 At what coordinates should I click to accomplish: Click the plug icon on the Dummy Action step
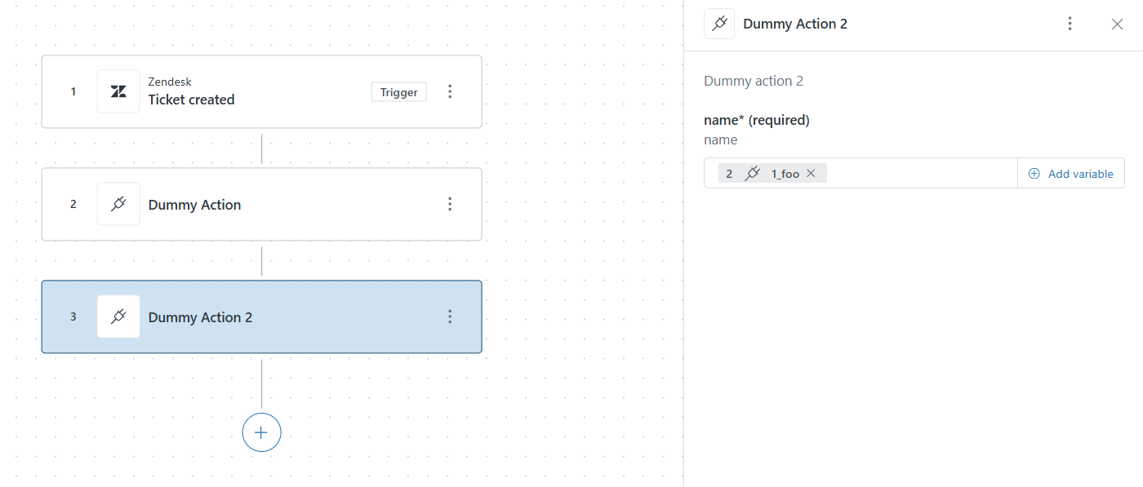[x=118, y=204]
